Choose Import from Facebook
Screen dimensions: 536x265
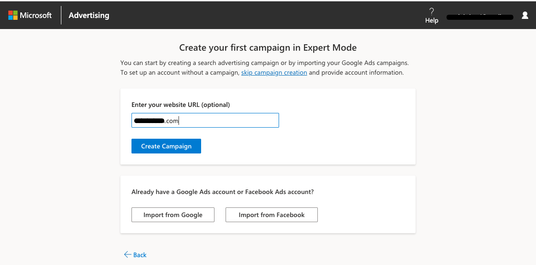[271, 215]
